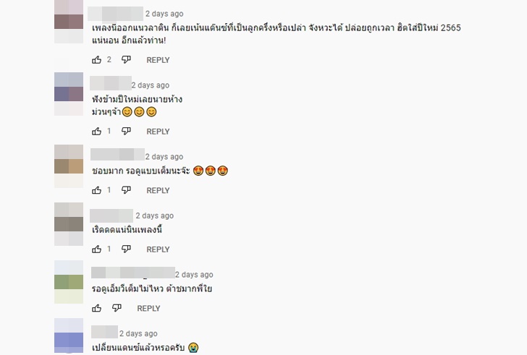The height and width of the screenshot is (355, 527).
Task: Like the comment with heart-eyes emojis
Action: click(97, 190)
